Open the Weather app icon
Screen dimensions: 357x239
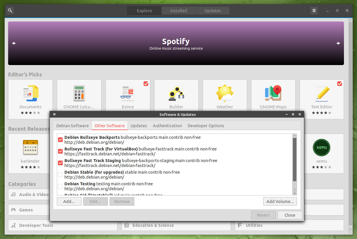click(225, 93)
